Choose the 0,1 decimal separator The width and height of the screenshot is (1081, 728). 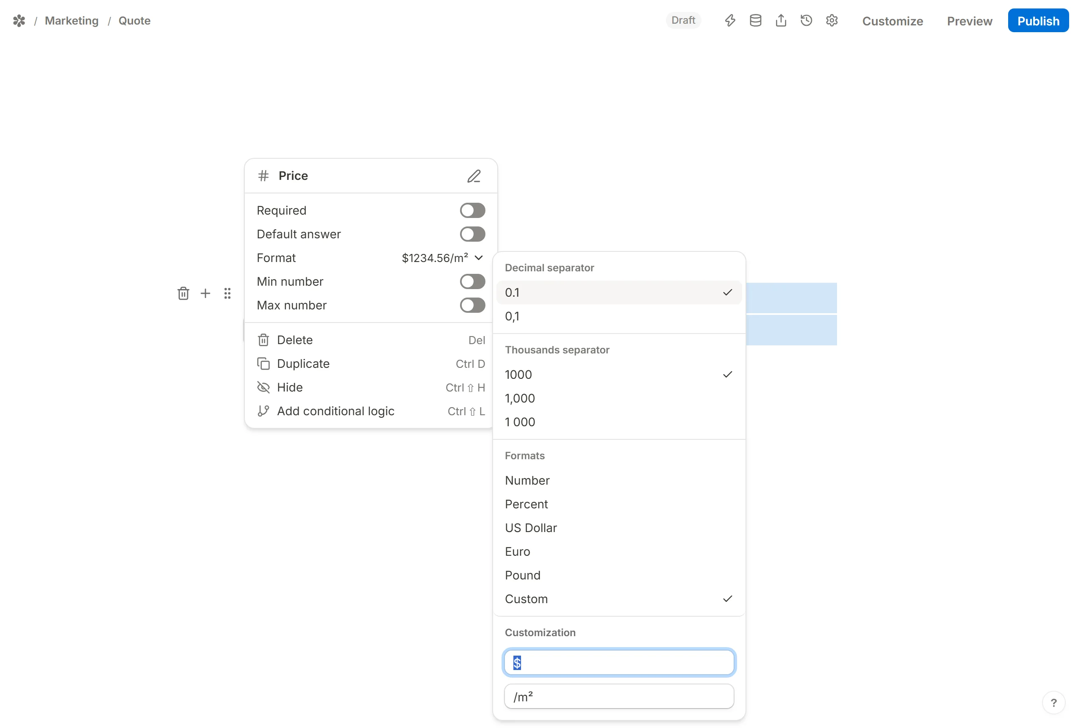coord(618,316)
